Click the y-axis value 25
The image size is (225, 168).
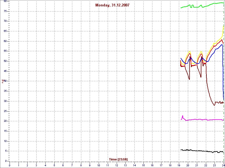point(5,111)
